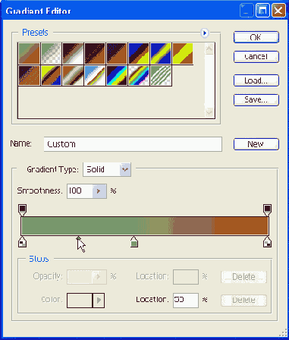Click the Load... button

click(x=256, y=80)
